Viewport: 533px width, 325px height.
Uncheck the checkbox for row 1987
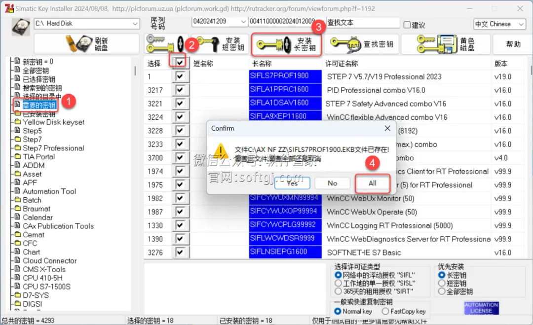click(x=180, y=212)
